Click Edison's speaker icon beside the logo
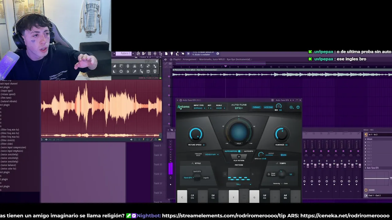This screenshot has height=220, width=392. click(x=157, y=61)
